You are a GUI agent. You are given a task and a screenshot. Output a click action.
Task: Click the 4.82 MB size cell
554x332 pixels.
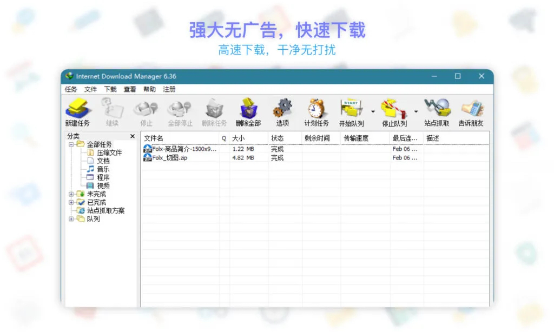(243, 158)
